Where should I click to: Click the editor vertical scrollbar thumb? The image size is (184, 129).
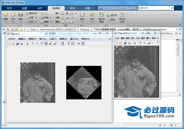click(x=177, y=49)
